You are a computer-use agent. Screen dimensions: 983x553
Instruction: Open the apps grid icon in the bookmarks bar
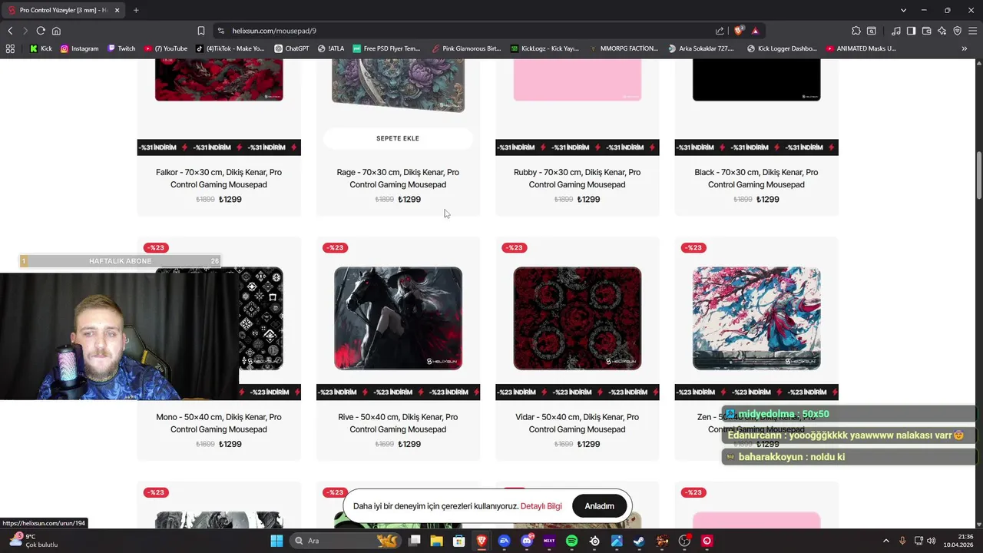[x=10, y=48]
